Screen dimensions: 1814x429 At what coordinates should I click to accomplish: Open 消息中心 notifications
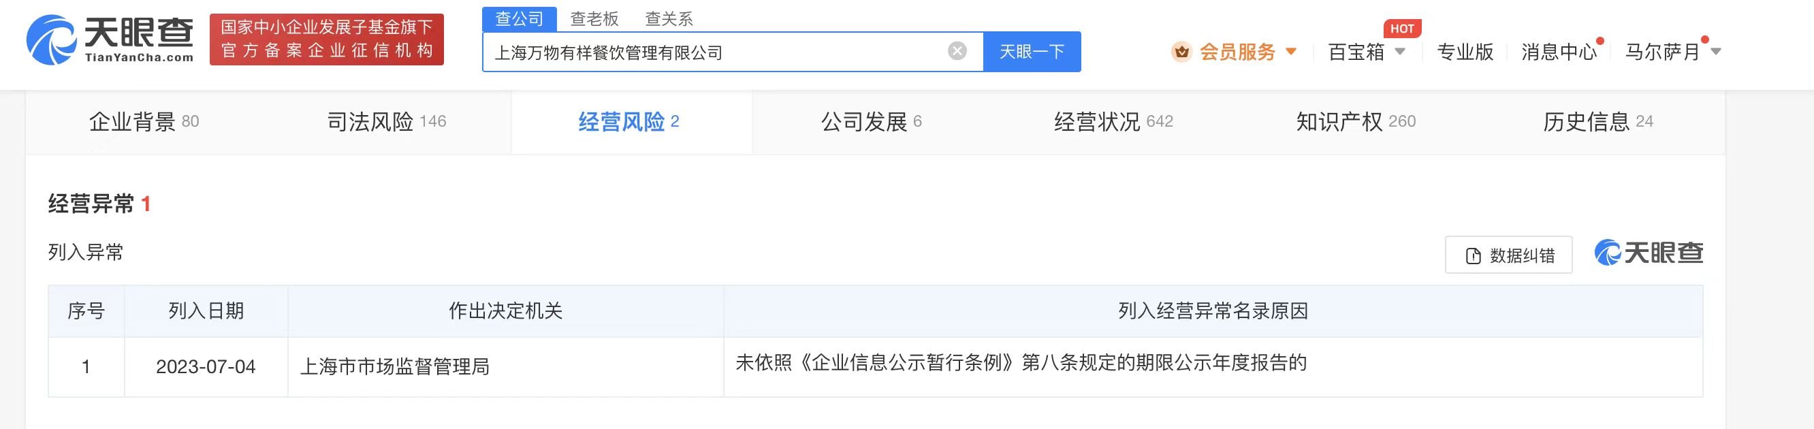click(1559, 52)
